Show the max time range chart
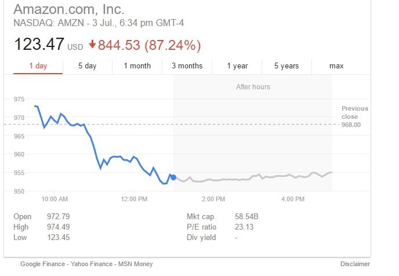The height and width of the screenshot is (276, 399). click(336, 66)
